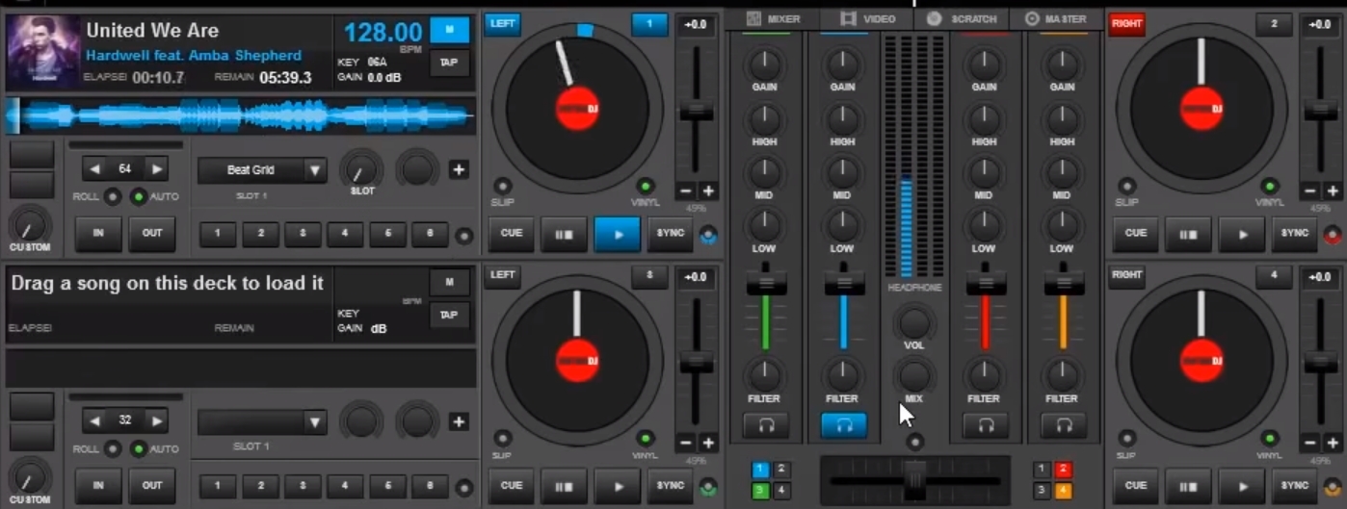Toggle right crossfader assign button 2

[x=1063, y=470]
